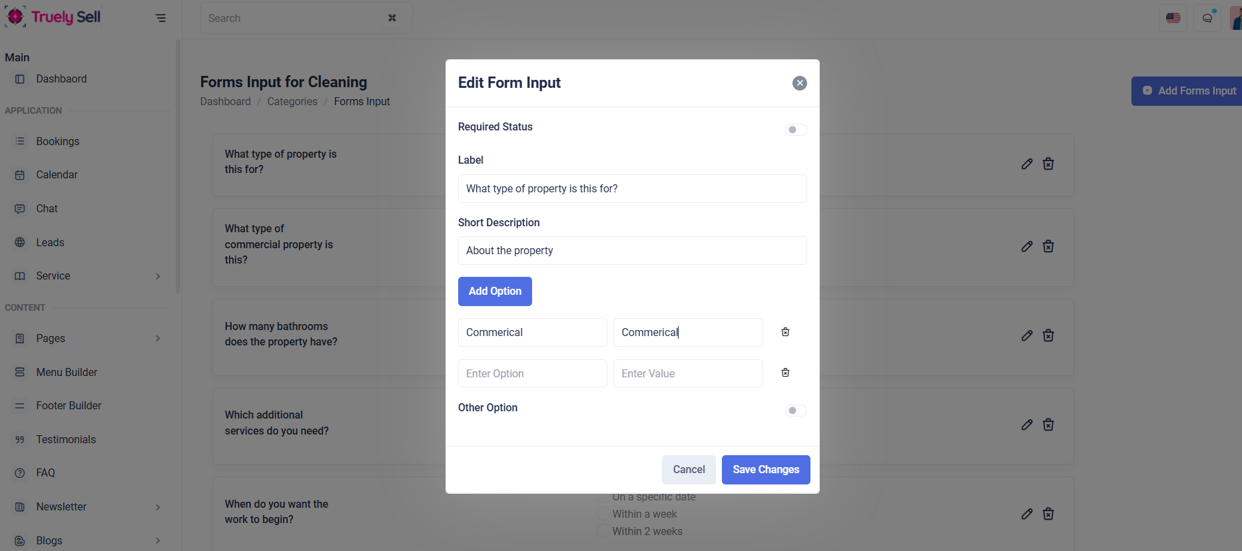Click the Save Changes button

[765, 470]
